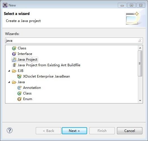
Task: Click the scrollbar down arrow in wizard list
Action: [140, 101]
